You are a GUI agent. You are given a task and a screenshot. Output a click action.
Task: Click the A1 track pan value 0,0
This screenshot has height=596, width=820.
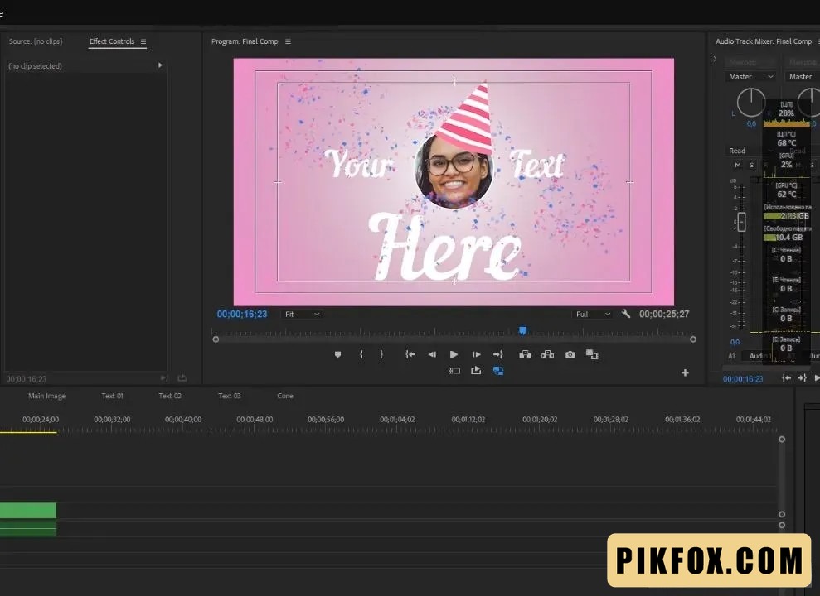pos(751,124)
